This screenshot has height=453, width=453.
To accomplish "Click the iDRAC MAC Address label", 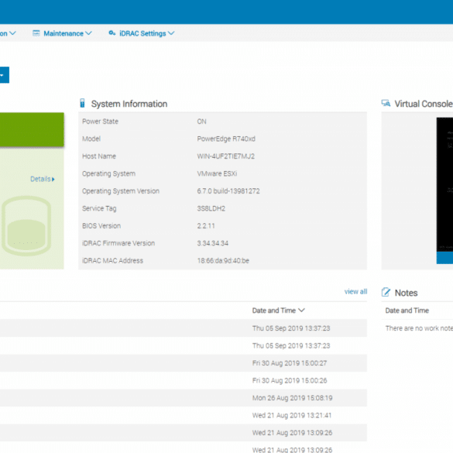I will coord(112,260).
